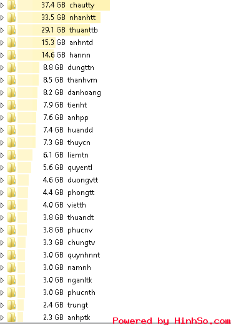Expand the anhpp folder arrow
Image resolution: width=231 pixels, height=325 pixels.
2,117
